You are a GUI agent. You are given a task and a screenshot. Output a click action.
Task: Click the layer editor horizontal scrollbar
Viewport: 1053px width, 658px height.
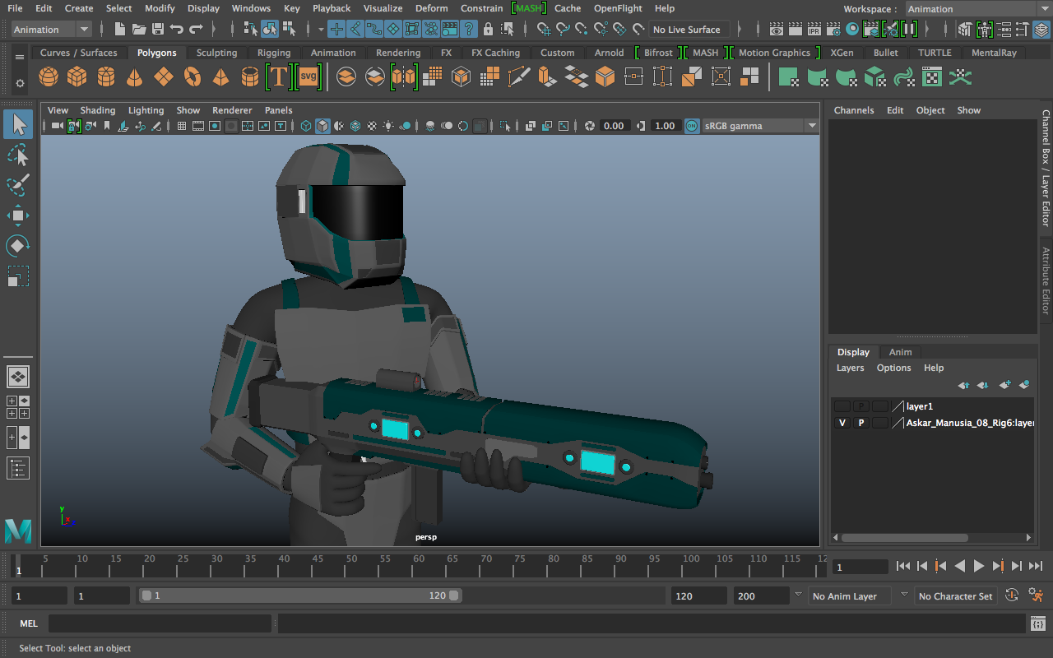pyautogui.click(x=904, y=538)
